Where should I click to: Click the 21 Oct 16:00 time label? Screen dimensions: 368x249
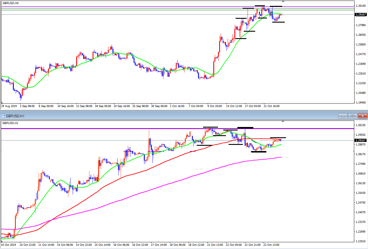(x=272, y=106)
